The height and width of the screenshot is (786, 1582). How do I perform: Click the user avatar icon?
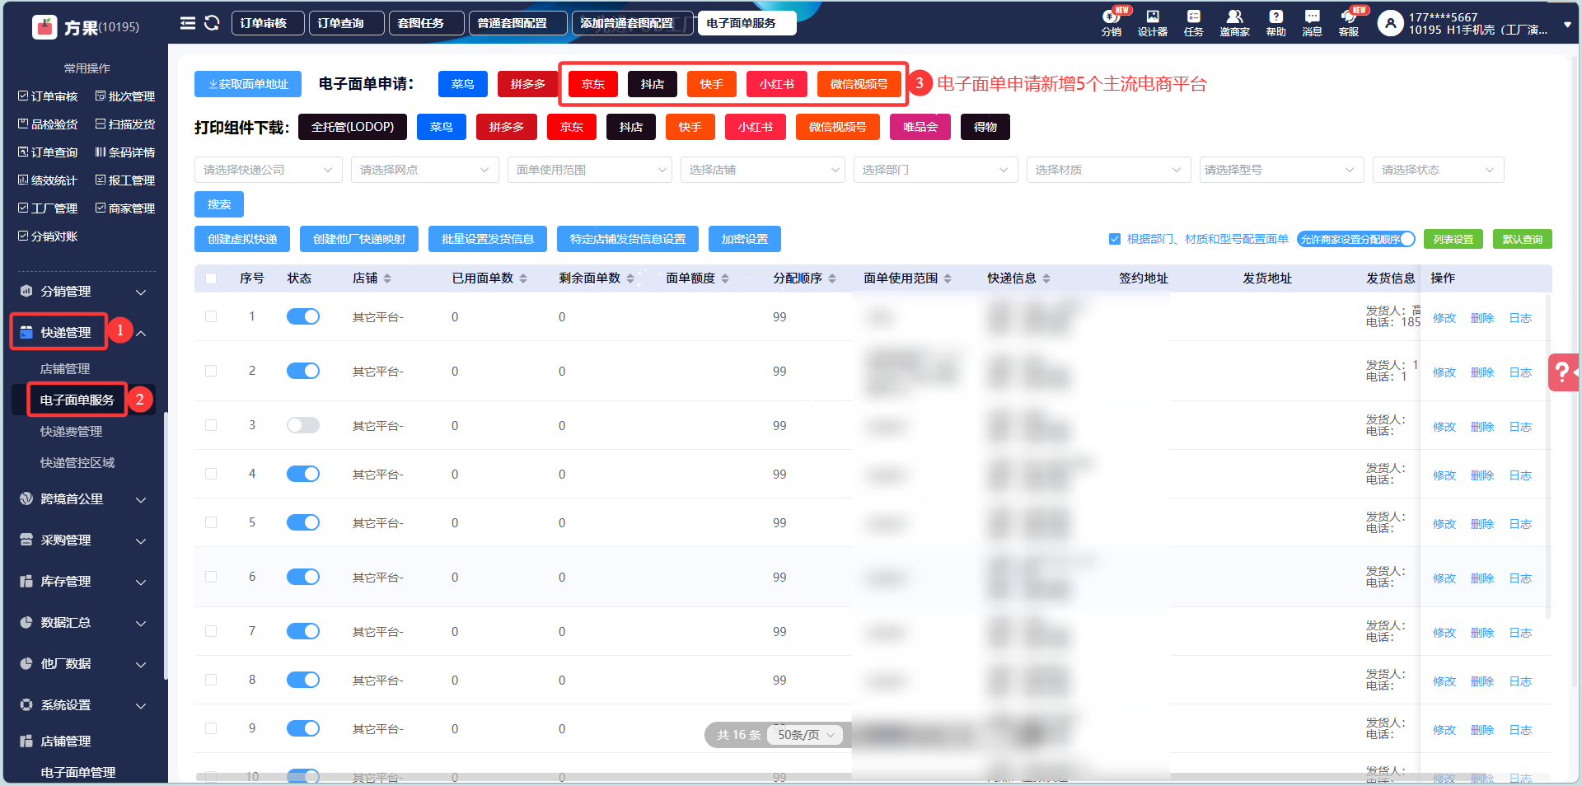click(x=1390, y=23)
